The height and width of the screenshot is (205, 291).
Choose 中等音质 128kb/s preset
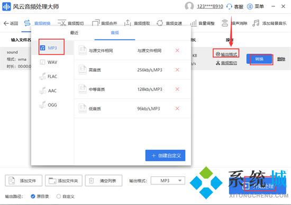pyautogui.click(x=132, y=89)
